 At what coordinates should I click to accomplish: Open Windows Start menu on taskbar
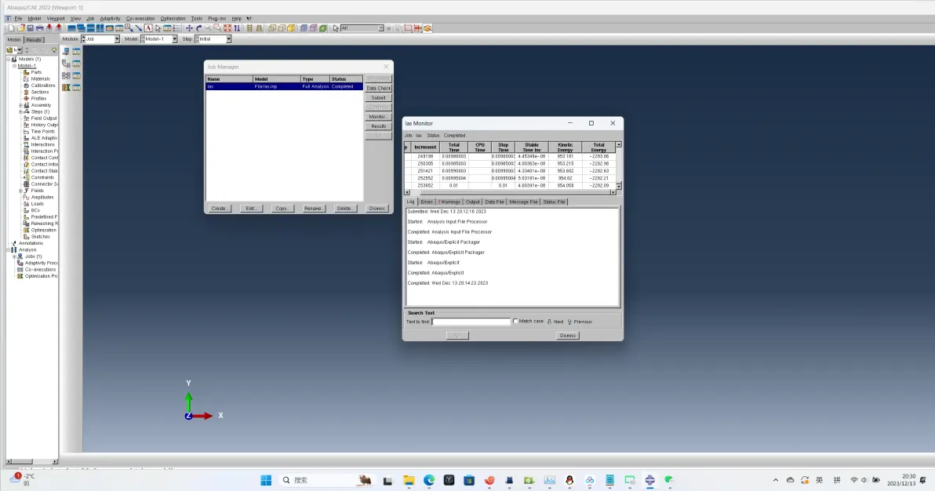click(266, 480)
